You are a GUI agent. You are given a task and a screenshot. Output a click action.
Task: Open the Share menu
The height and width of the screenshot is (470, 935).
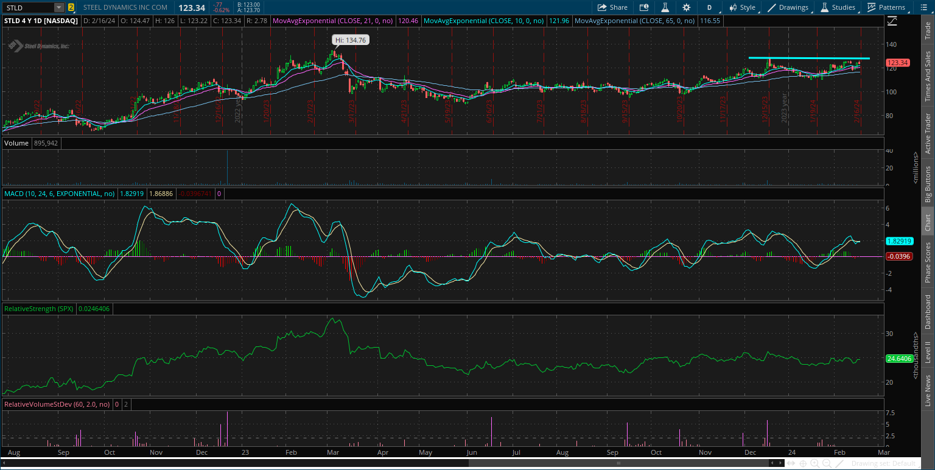tap(612, 7)
